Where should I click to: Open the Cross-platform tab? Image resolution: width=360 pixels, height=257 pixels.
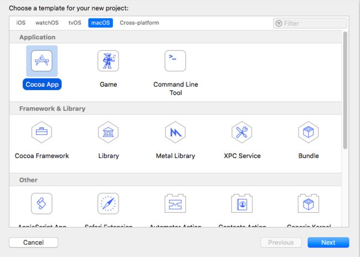pyautogui.click(x=140, y=23)
